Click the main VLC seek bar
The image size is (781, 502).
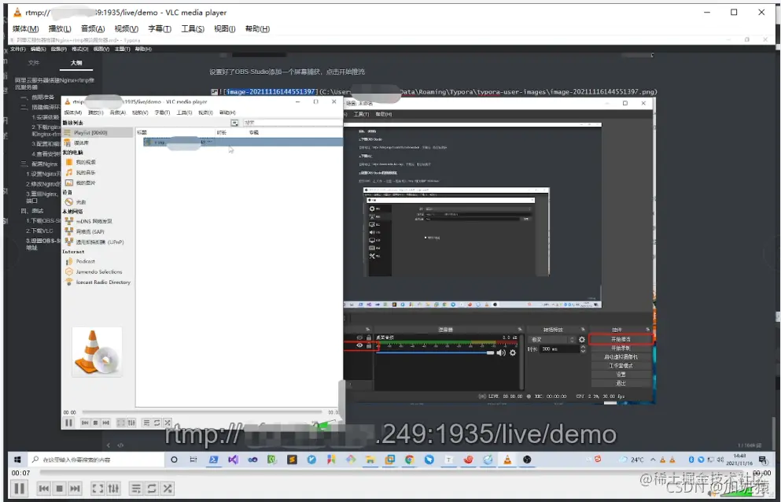click(x=391, y=472)
